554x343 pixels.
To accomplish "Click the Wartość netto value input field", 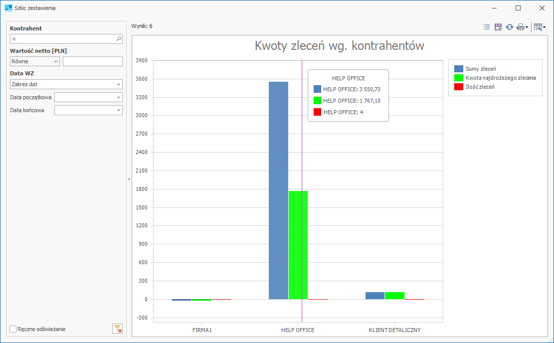I will 92,61.
